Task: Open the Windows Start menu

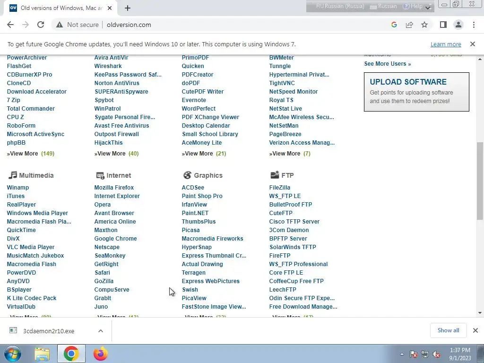Action: click(13, 354)
